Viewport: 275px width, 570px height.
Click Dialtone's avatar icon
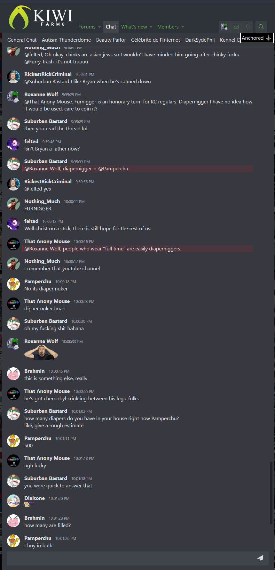point(13,501)
